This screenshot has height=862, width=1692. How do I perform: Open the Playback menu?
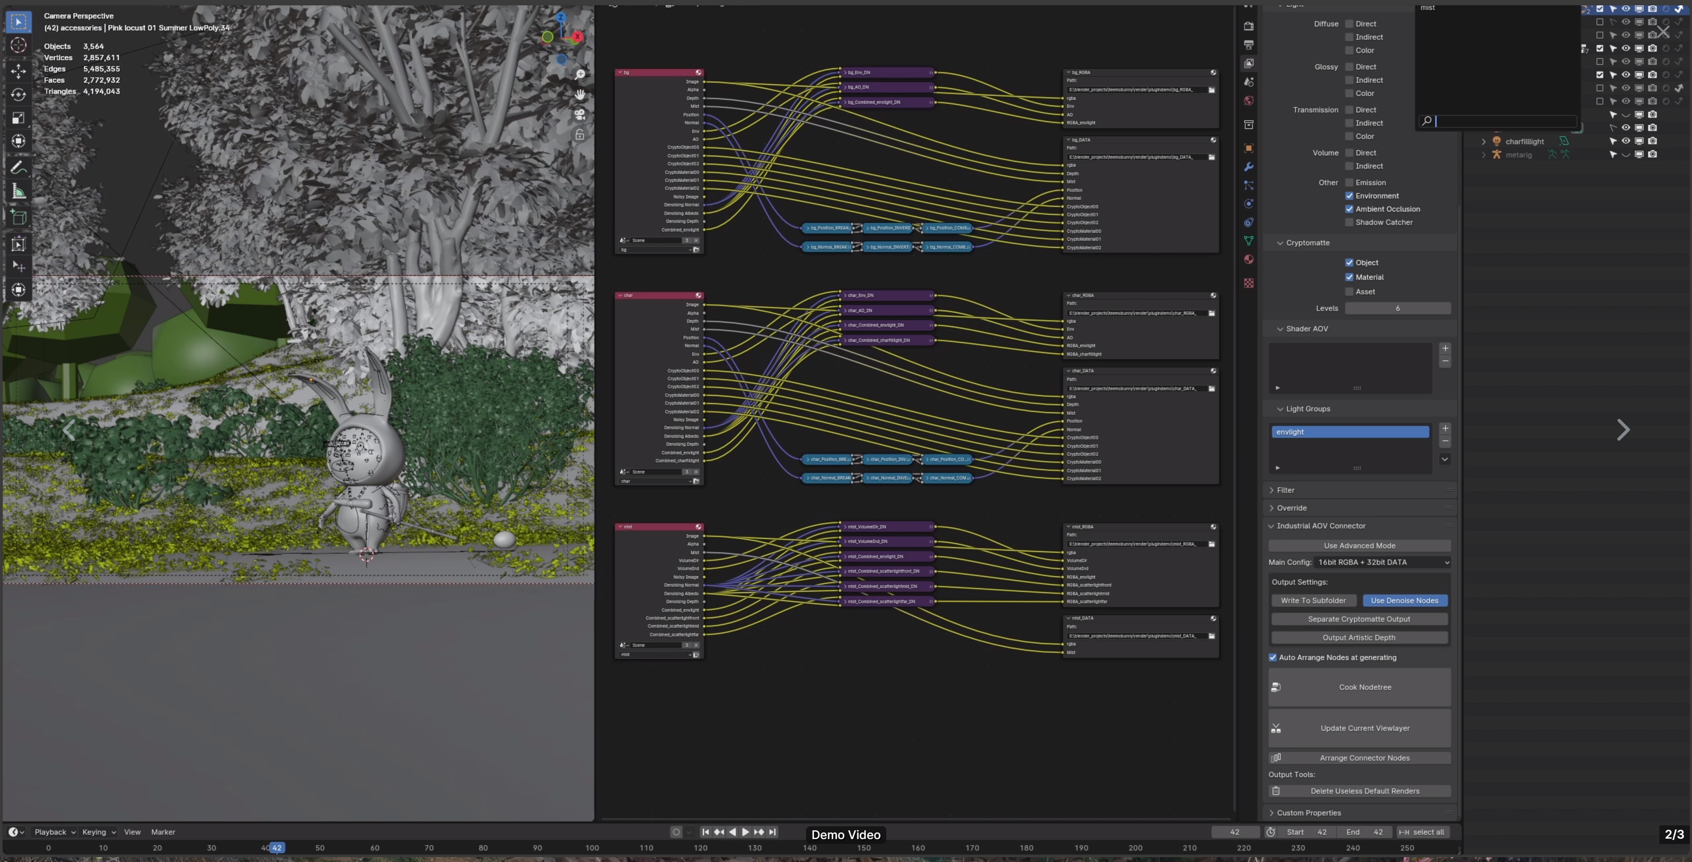55,832
